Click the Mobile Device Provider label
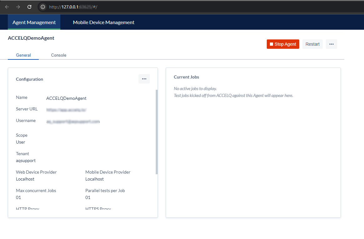 108,172
